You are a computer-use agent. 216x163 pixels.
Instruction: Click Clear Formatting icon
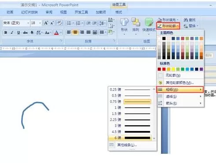[59, 23]
